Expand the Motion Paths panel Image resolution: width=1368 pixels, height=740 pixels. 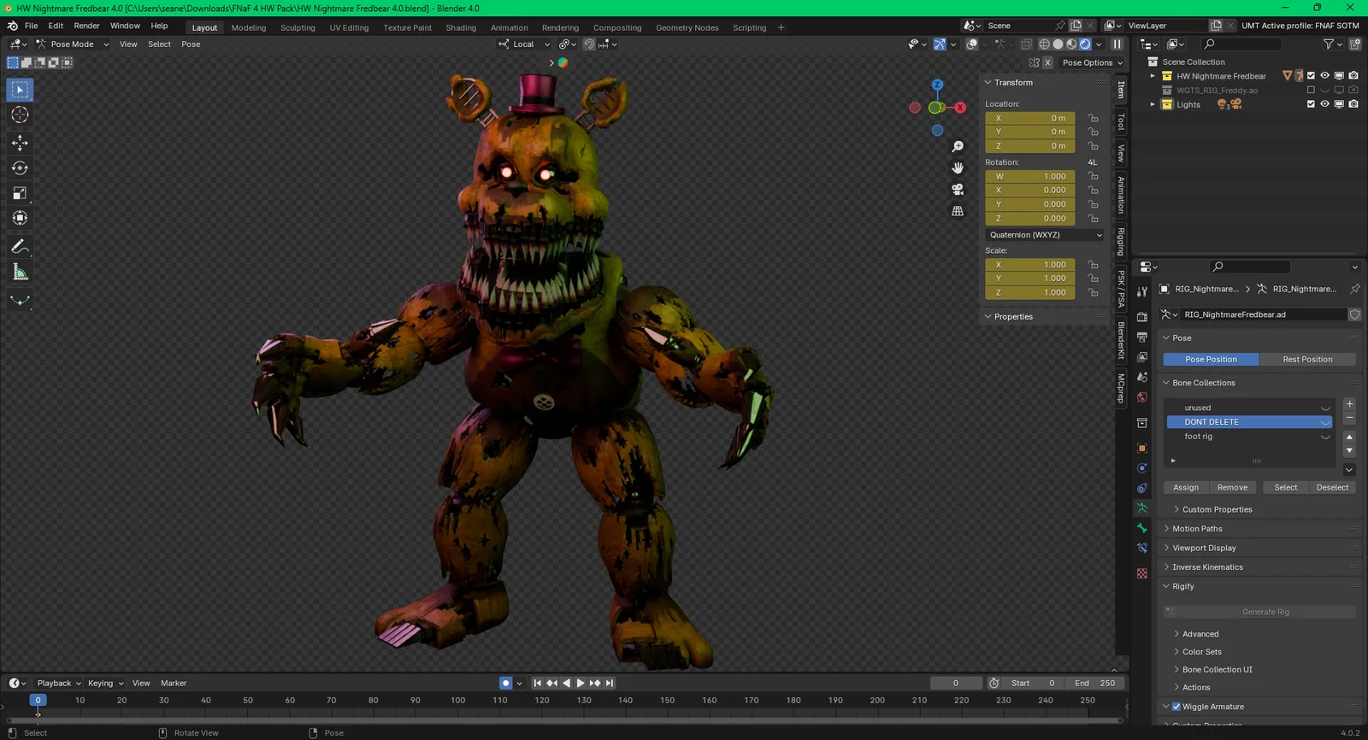(1197, 529)
